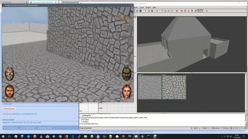248x139 pixels.
Task: Show hidden system tray icons
Action: [x=222, y=136]
